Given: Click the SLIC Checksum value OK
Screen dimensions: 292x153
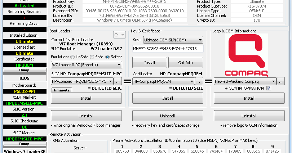Looking at the screenshot, I should click(25, 127).
